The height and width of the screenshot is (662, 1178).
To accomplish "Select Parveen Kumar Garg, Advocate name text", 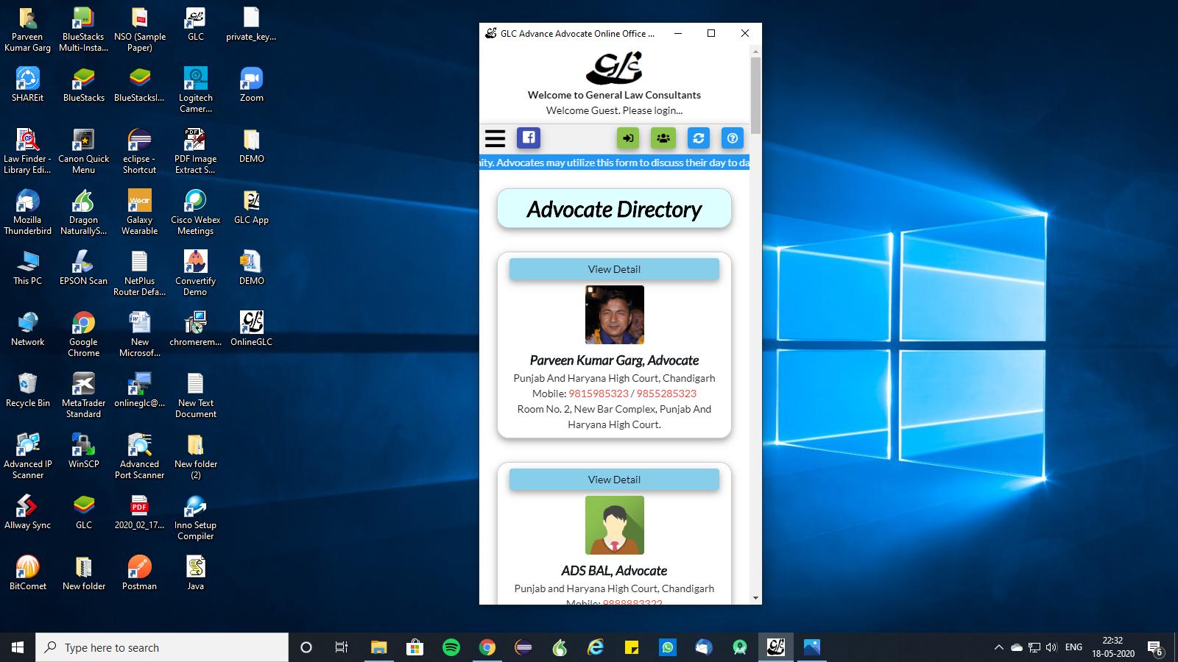I will coord(614,360).
